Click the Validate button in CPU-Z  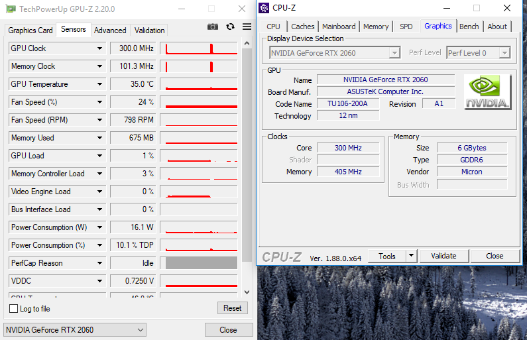tap(443, 256)
